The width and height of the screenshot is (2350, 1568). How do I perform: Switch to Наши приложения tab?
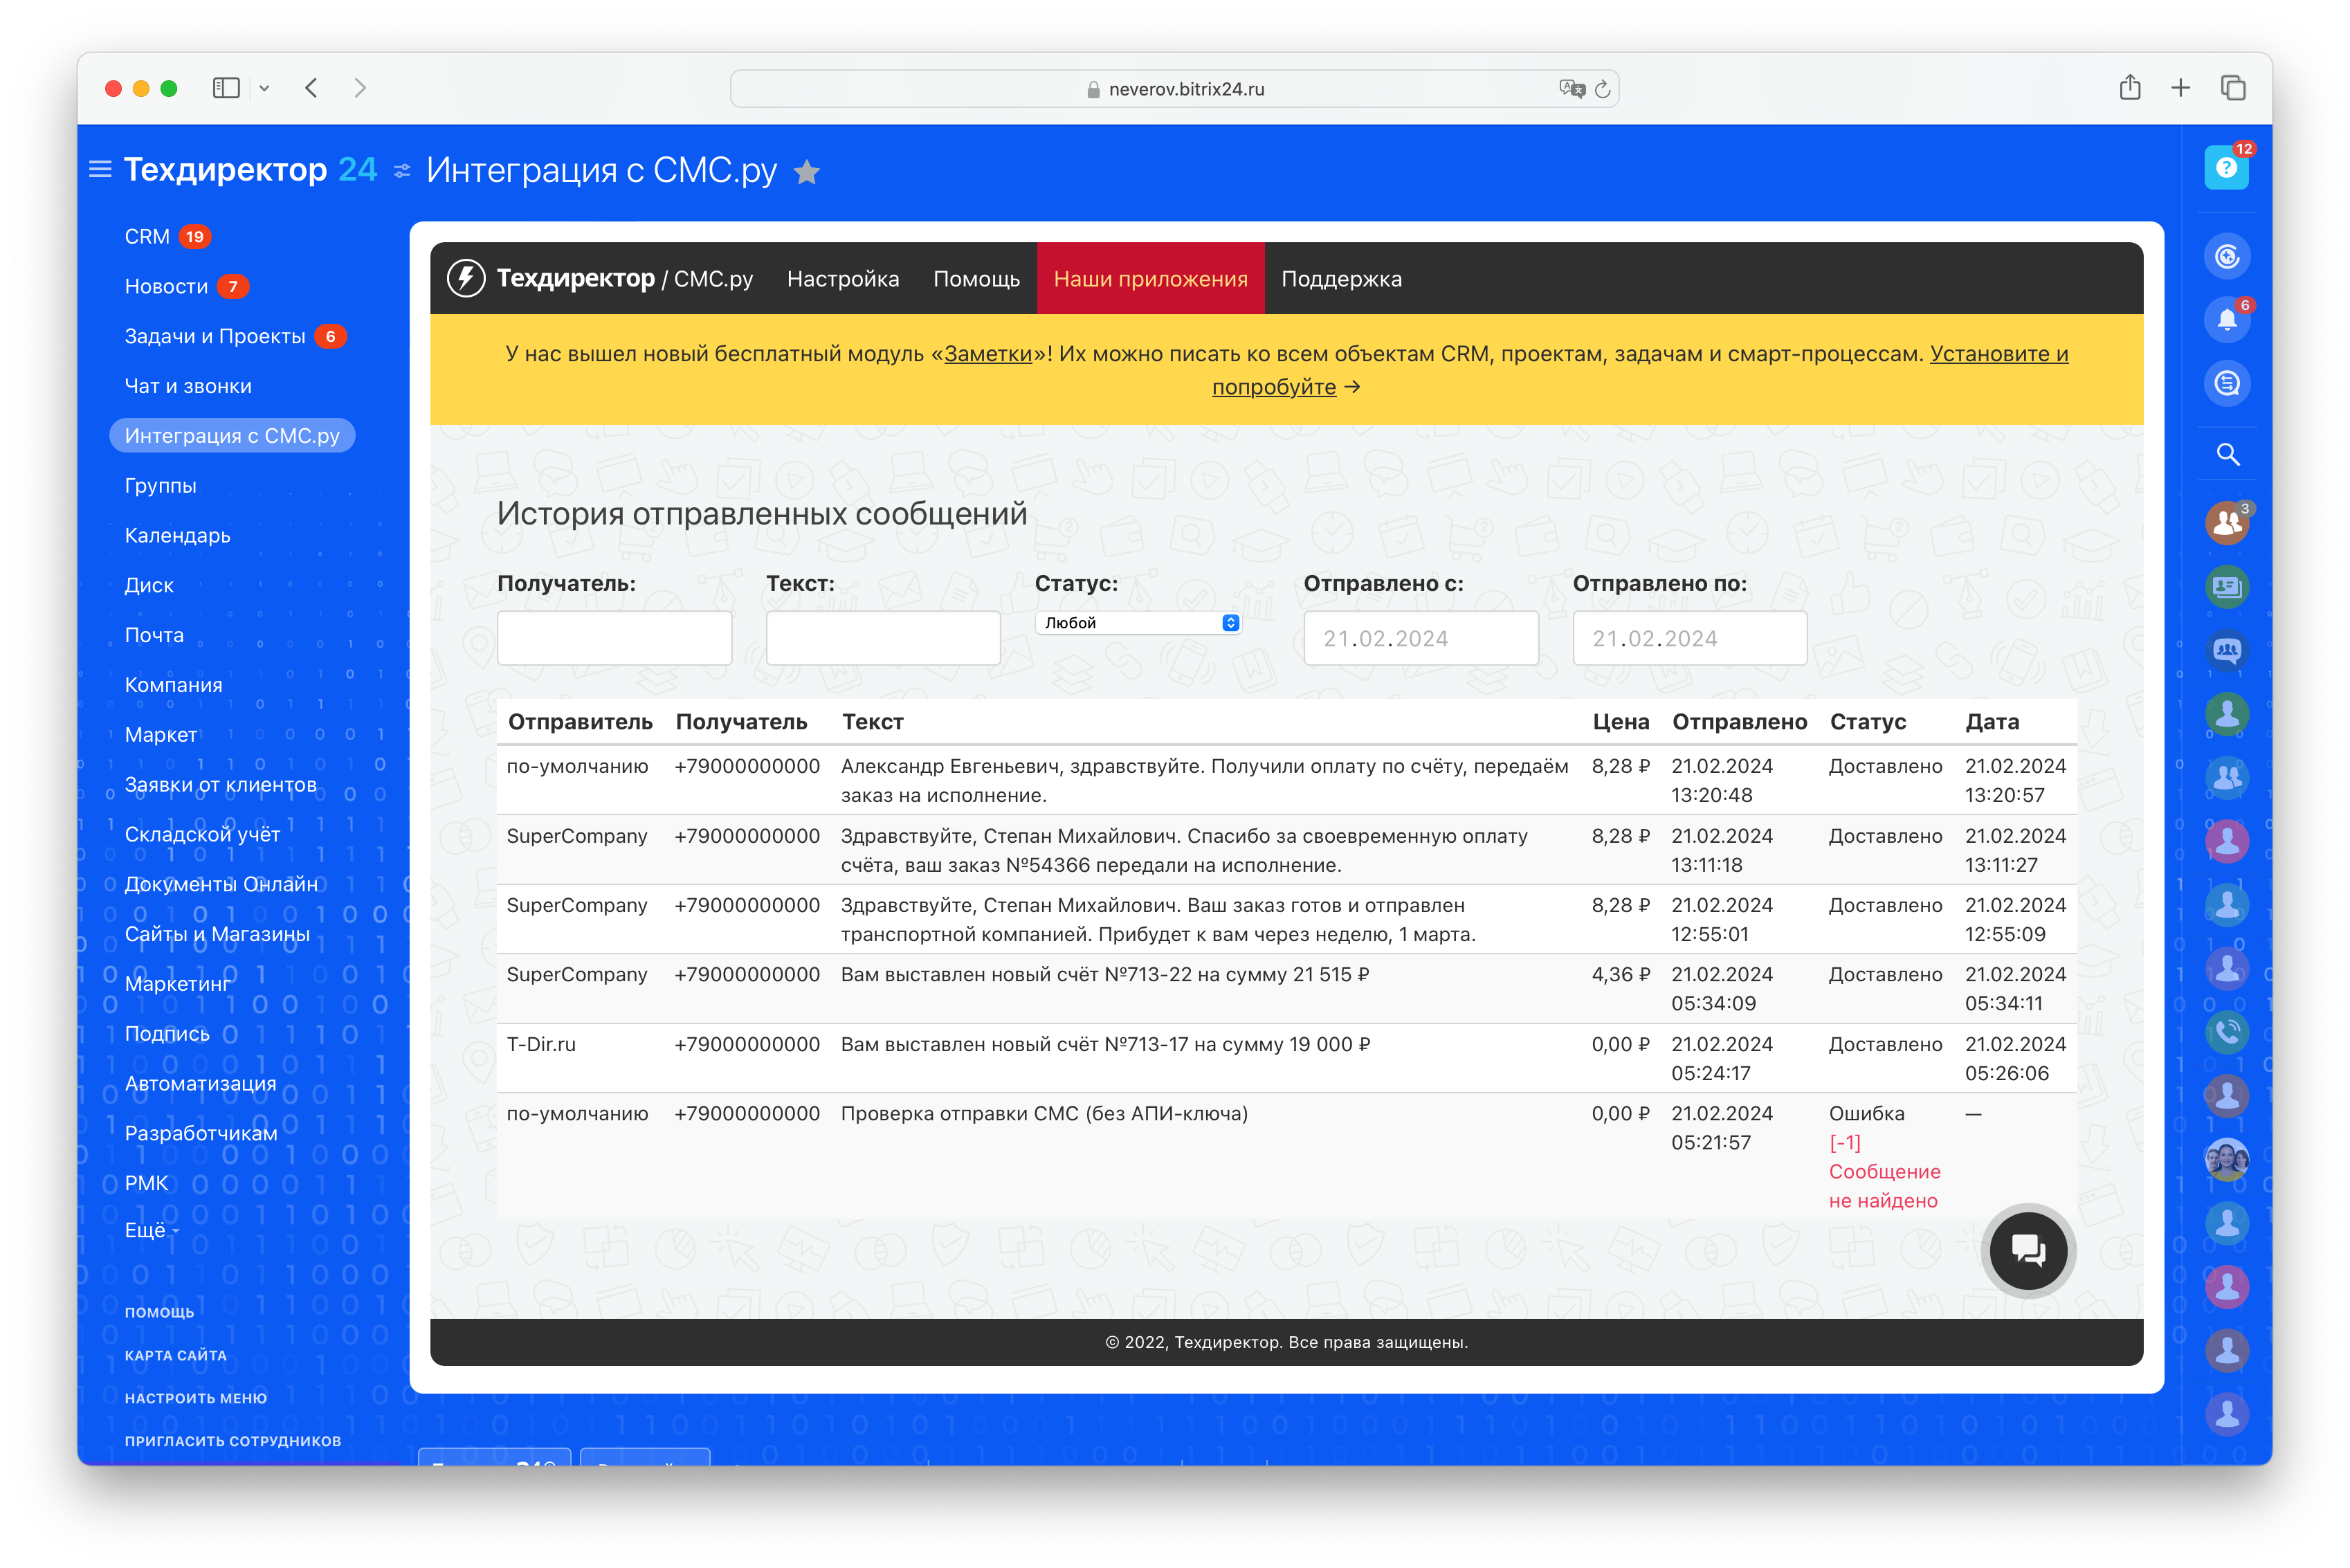[1150, 279]
